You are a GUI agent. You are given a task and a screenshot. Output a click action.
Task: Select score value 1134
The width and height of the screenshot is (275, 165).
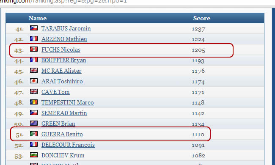[198, 124]
